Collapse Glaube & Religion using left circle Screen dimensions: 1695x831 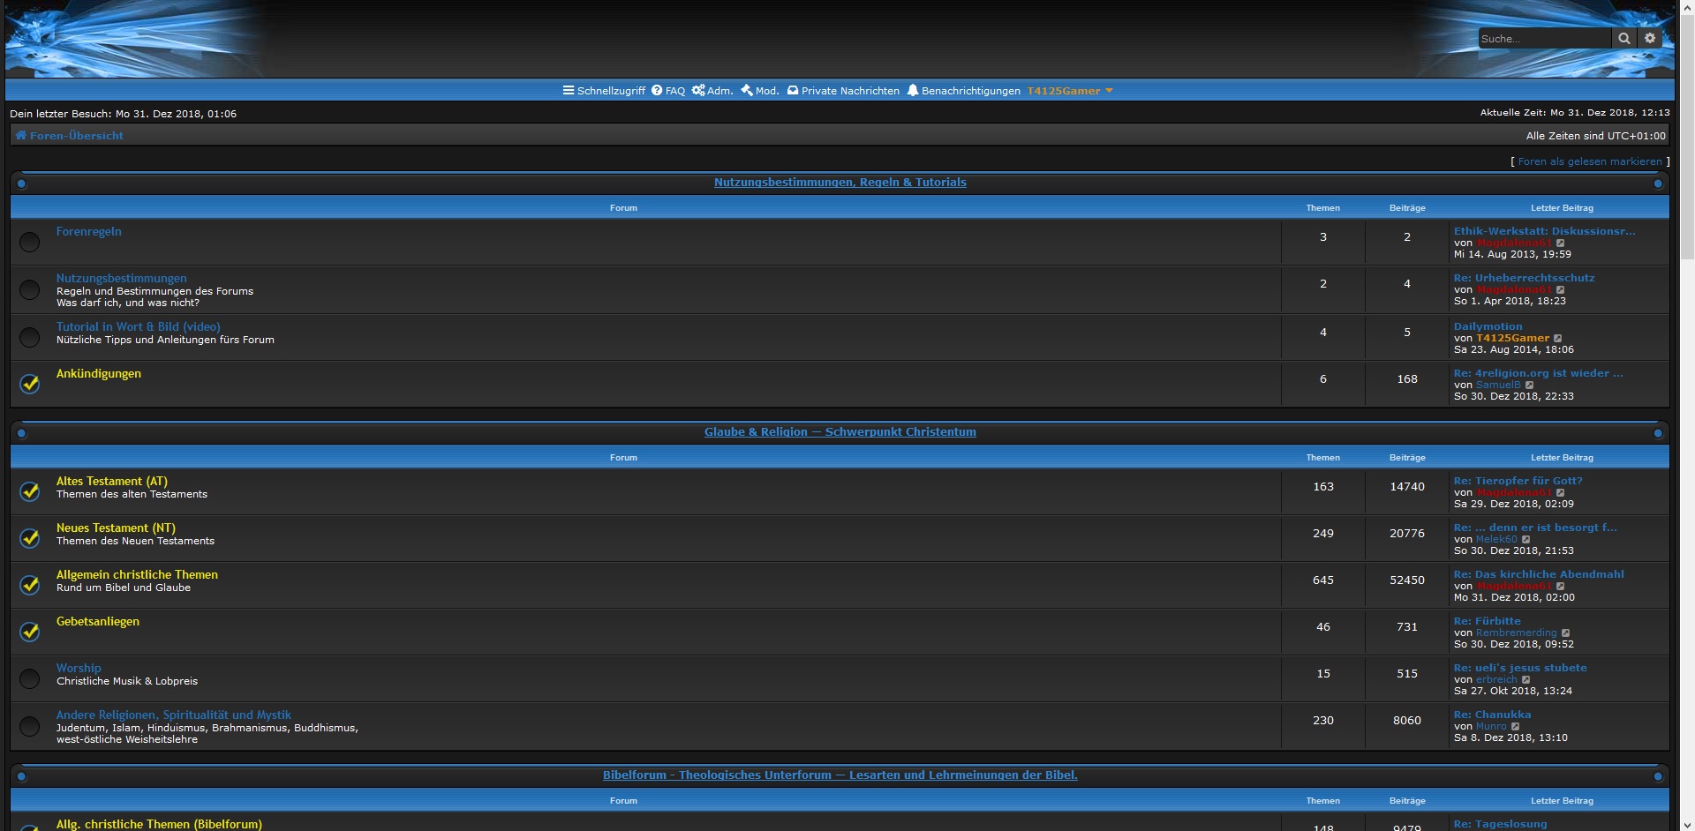(22, 433)
